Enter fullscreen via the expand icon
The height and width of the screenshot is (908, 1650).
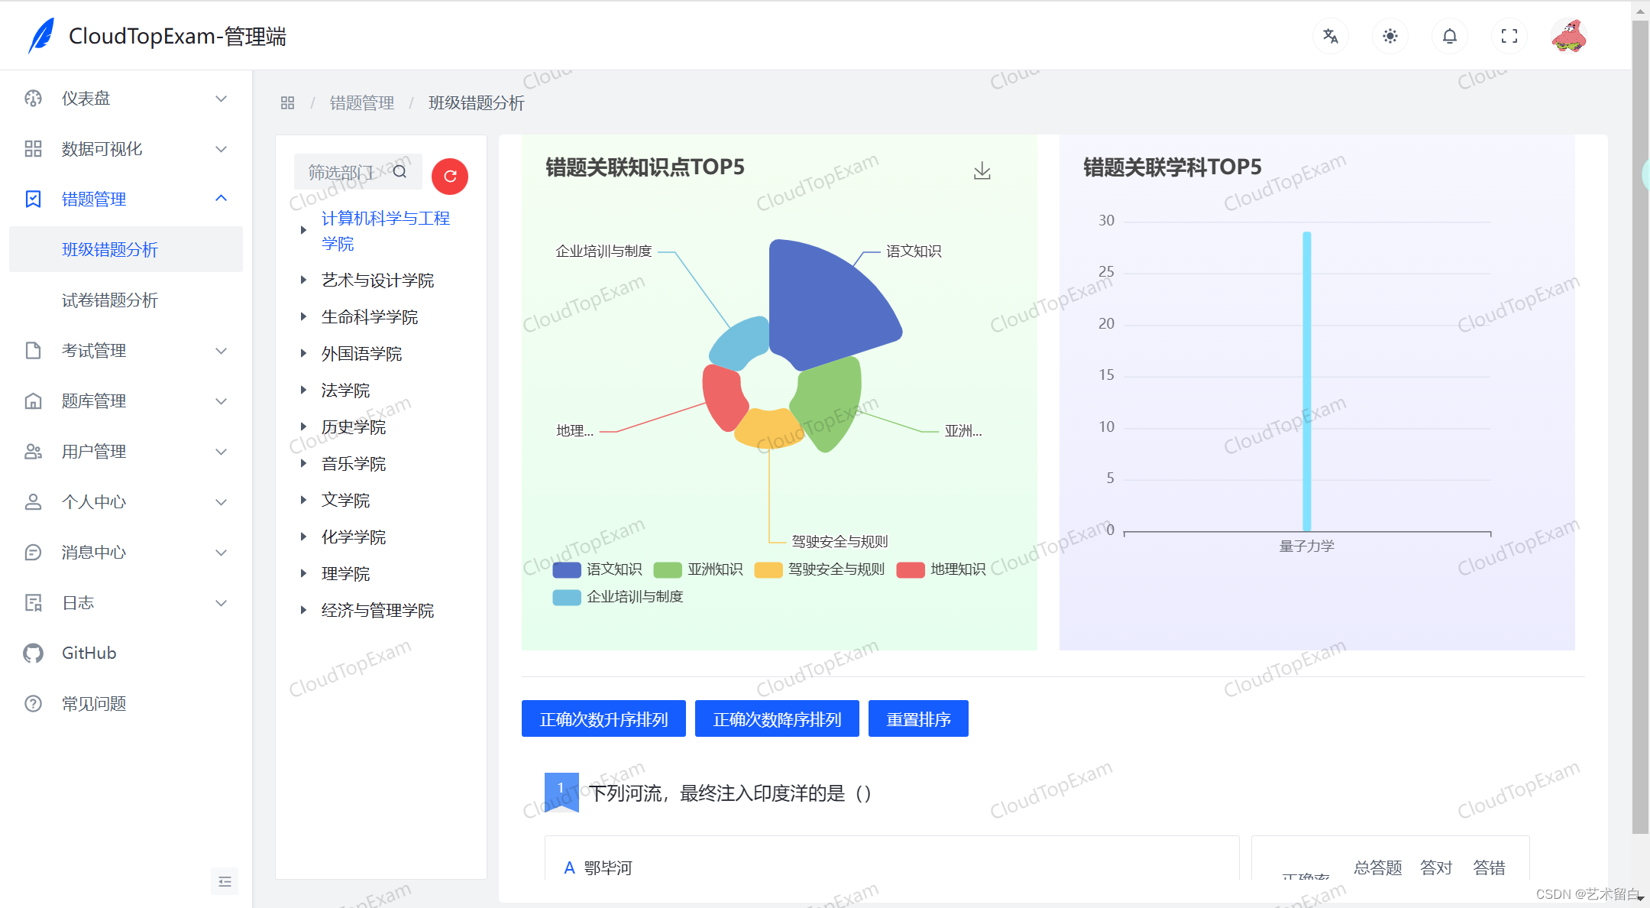(x=1509, y=36)
